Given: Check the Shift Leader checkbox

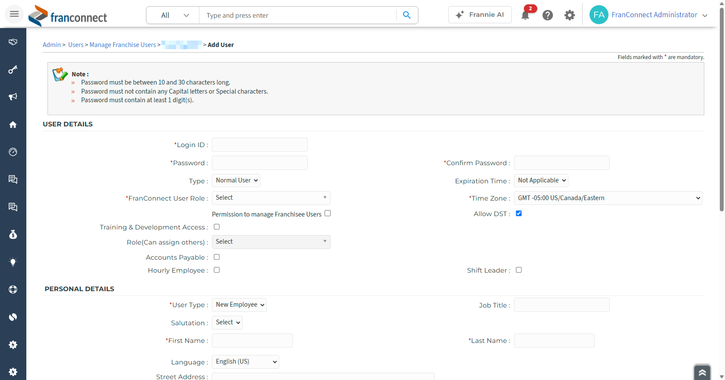Looking at the screenshot, I should click(x=519, y=270).
